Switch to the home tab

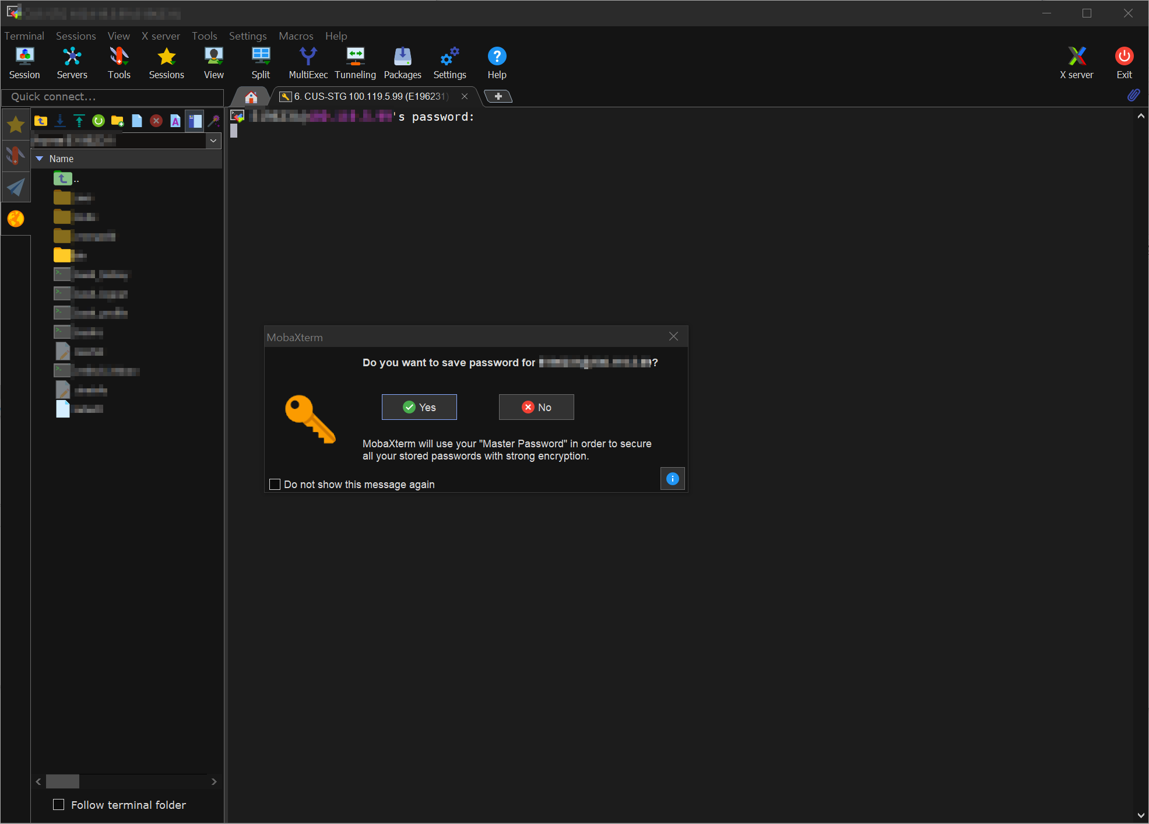tap(251, 97)
